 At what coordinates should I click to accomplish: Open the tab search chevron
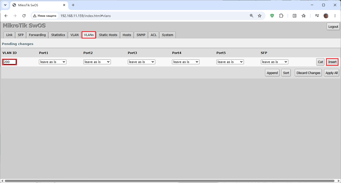click(x=5, y=5)
